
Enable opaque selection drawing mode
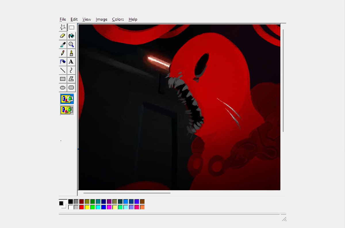click(x=67, y=99)
